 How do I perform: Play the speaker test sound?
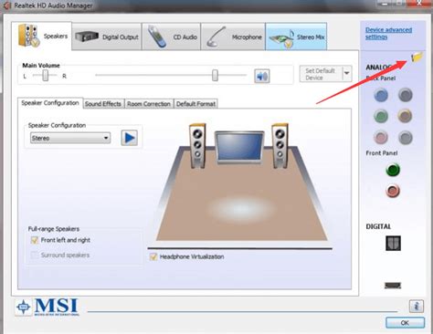click(130, 138)
